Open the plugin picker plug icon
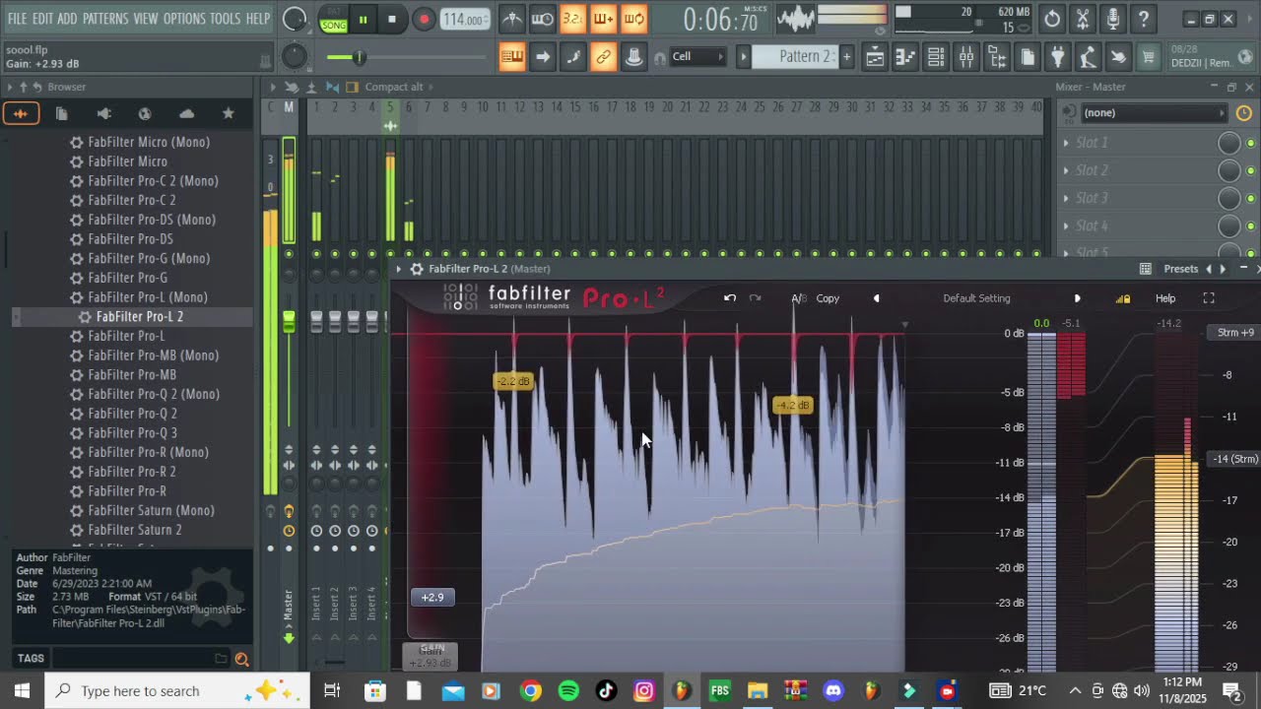Image resolution: width=1261 pixels, height=709 pixels. [x=1057, y=57]
